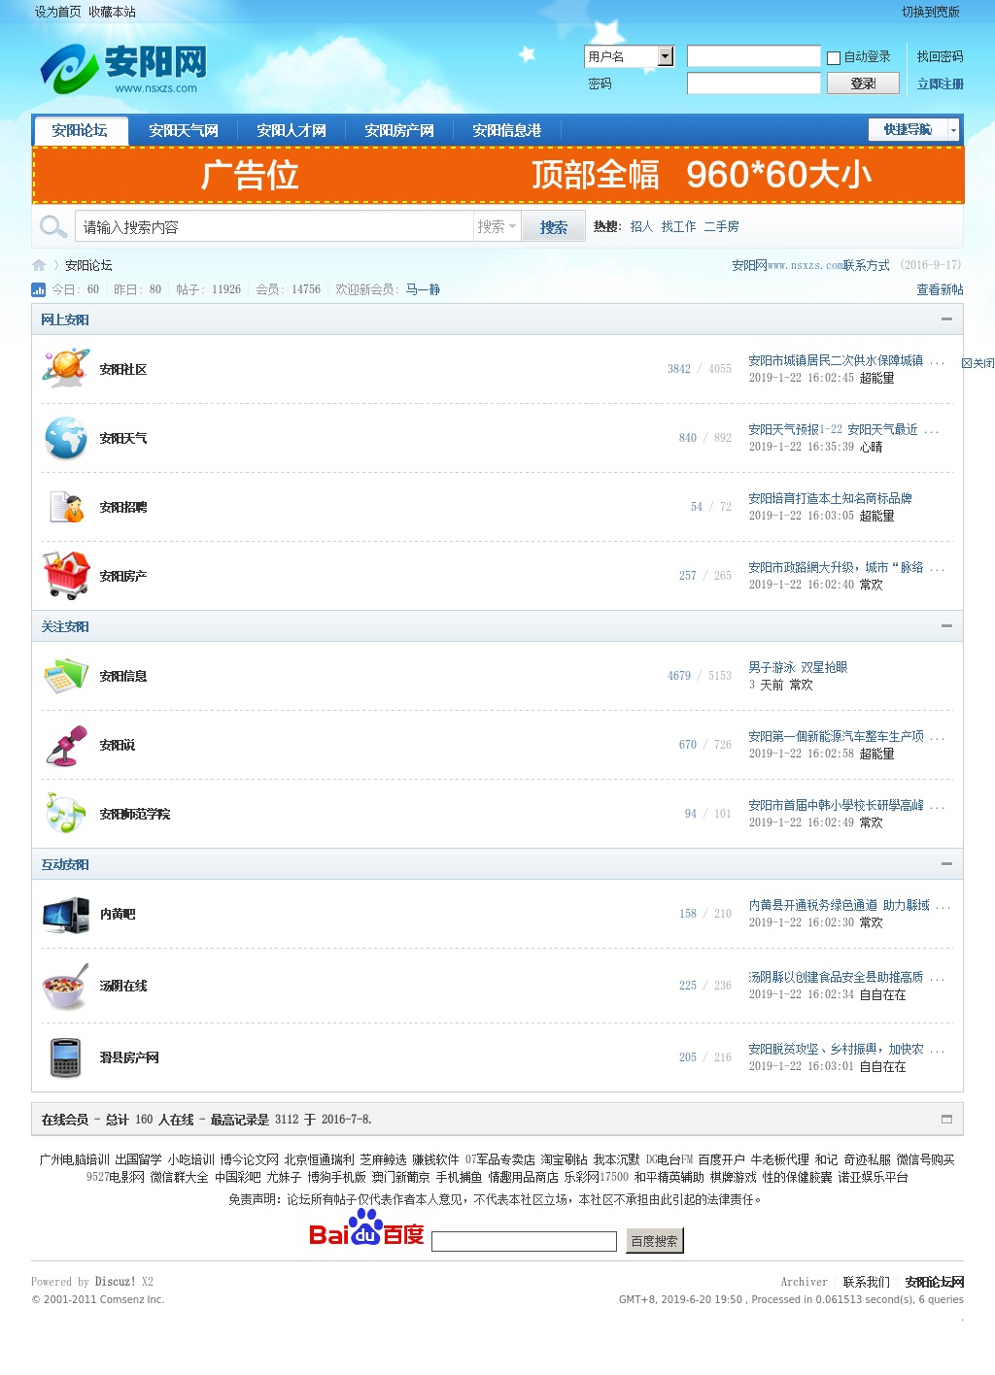Select the 安阳信息港 nav tab
The height and width of the screenshot is (1375, 995).
(x=507, y=130)
